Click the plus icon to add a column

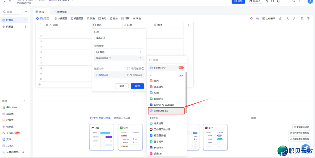click(188, 25)
